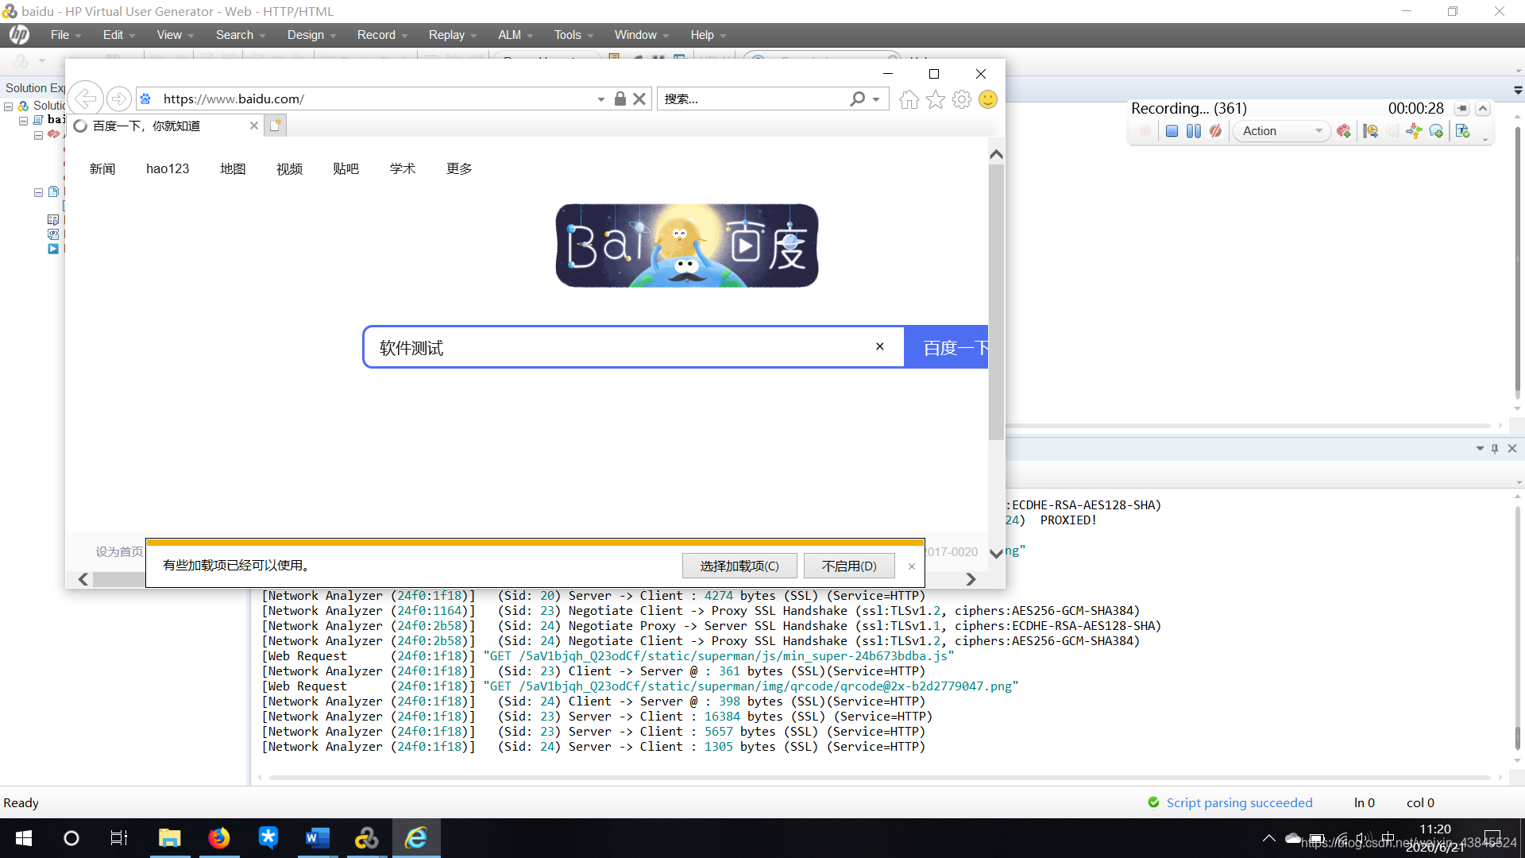1525x858 pixels.
Task: Cancel recording with the crossed-out red icon
Action: 1215,131
